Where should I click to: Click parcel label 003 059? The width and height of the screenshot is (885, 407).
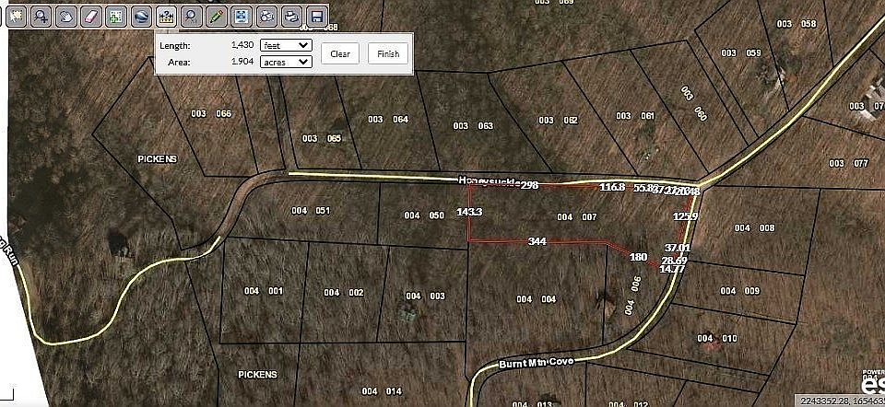click(741, 53)
